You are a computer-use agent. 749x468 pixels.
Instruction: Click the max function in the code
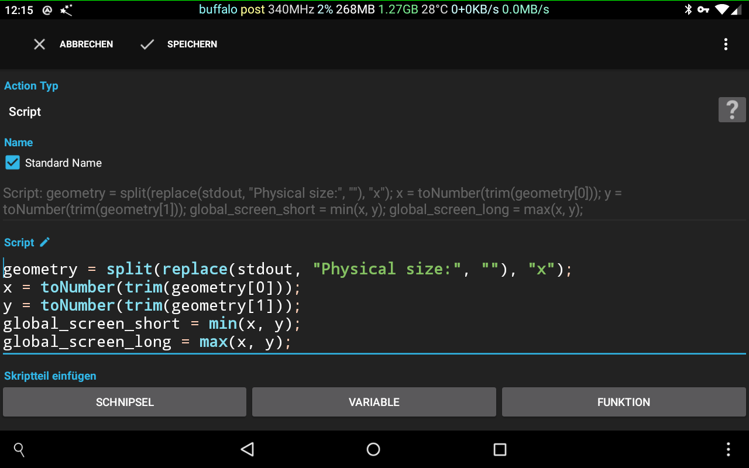coord(214,342)
